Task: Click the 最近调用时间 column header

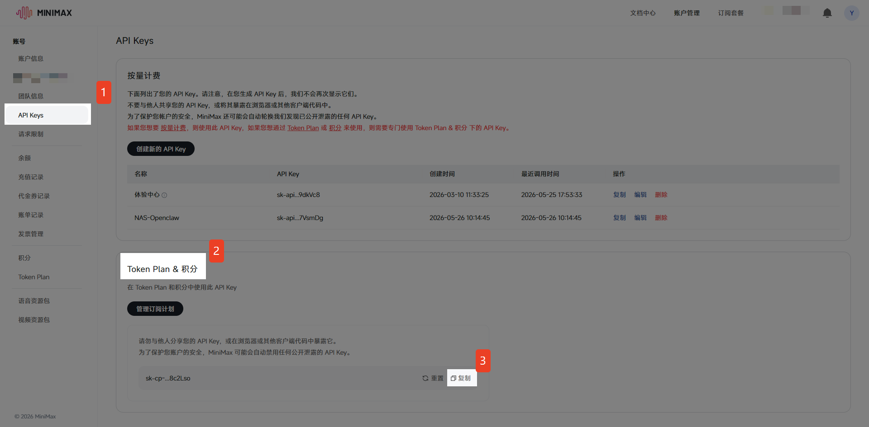Action: tap(540, 174)
